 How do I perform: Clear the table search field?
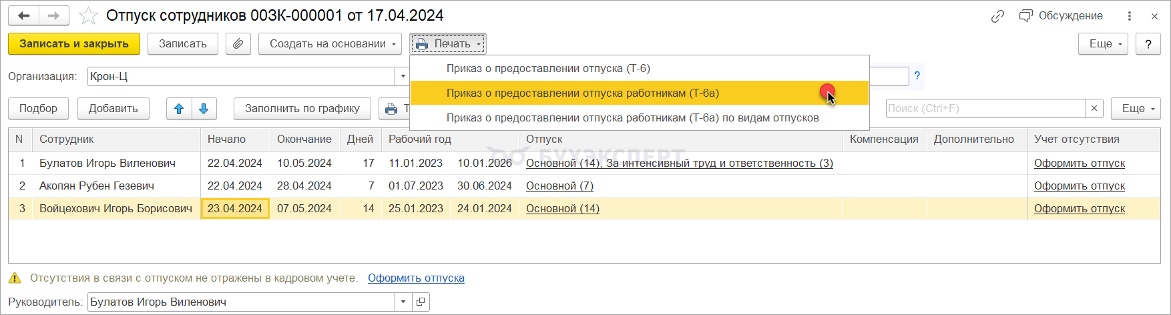tap(1094, 109)
